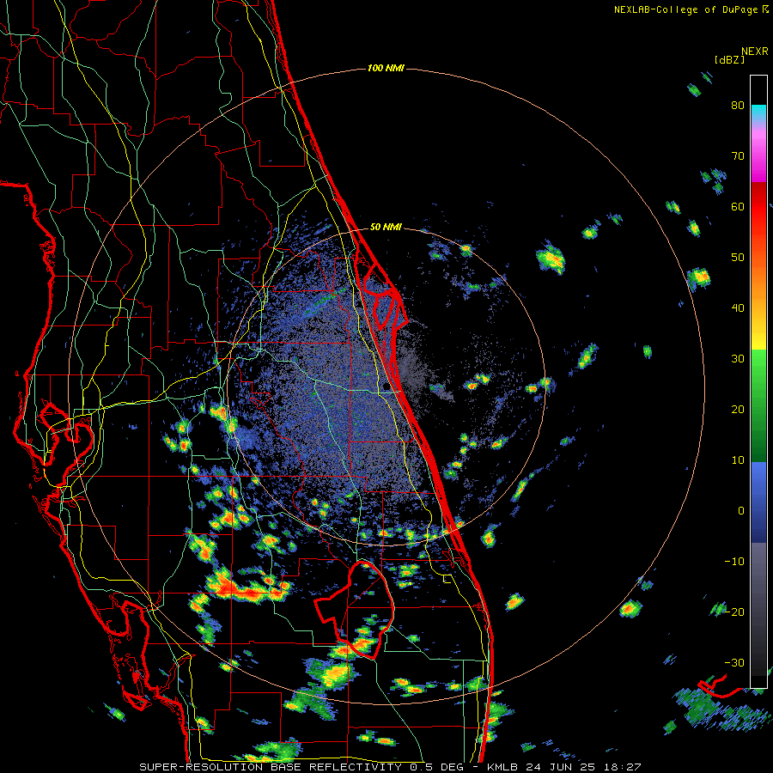Viewport: 773px width, 773px height.
Task: Click the -10 value on the dBZ scale
Action: click(734, 562)
